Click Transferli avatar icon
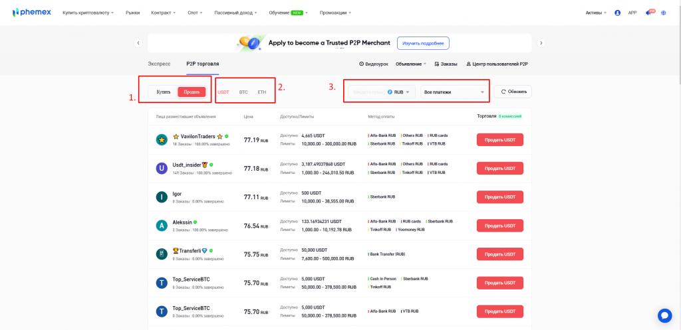The height and width of the screenshot is (330, 681). coord(162,254)
